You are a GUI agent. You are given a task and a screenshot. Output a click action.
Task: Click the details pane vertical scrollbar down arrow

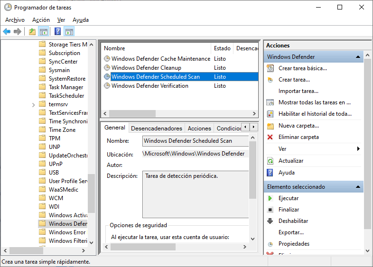[x=252, y=239]
